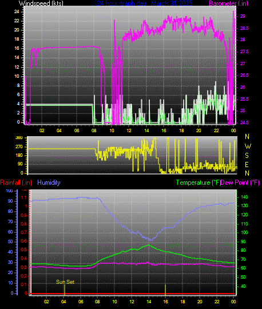The width and height of the screenshot is (262, 309).
Task: Click the Barometer (.in) axis title
Action: pos(228,3)
